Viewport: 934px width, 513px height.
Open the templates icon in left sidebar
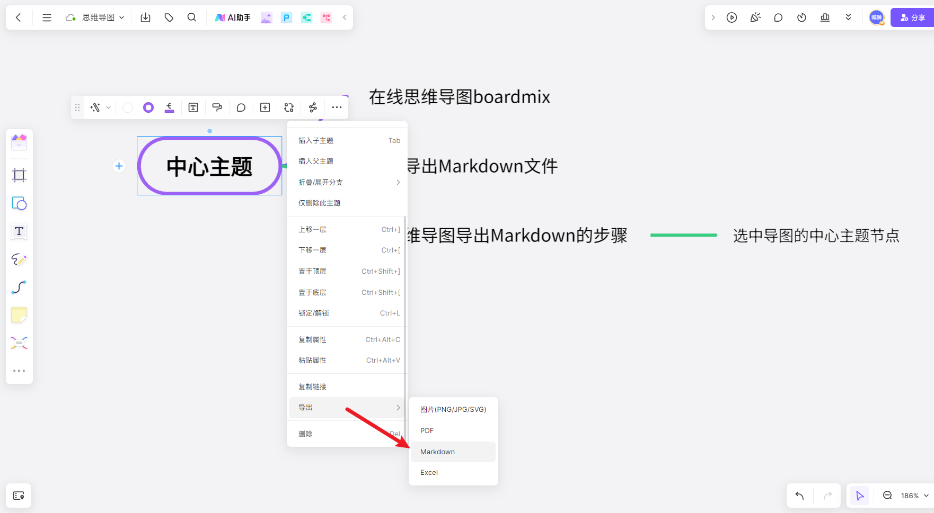tap(19, 142)
